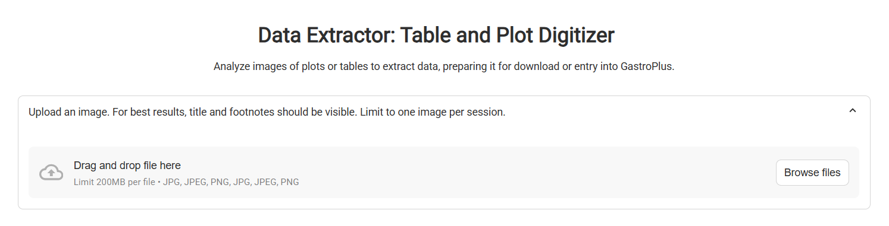
Task: Click the page title "Data Extractor: Table and Plot Digitizer"
Action: [x=436, y=36]
